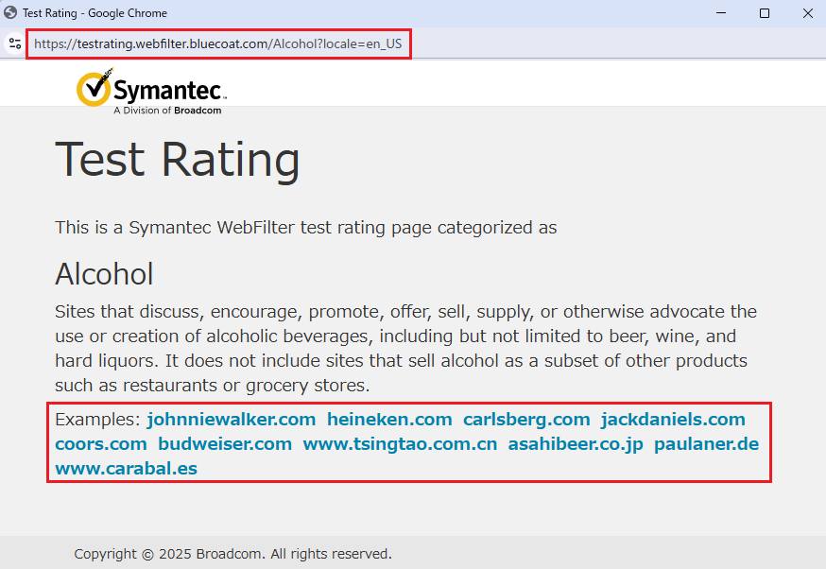Image resolution: width=826 pixels, height=569 pixels.
Task: Open the johnniewalker.com example link
Action: [231, 419]
